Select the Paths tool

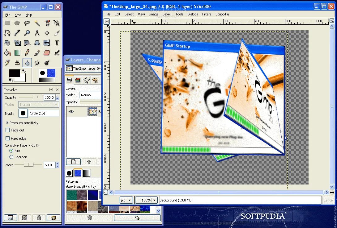click(x=7, y=33)
